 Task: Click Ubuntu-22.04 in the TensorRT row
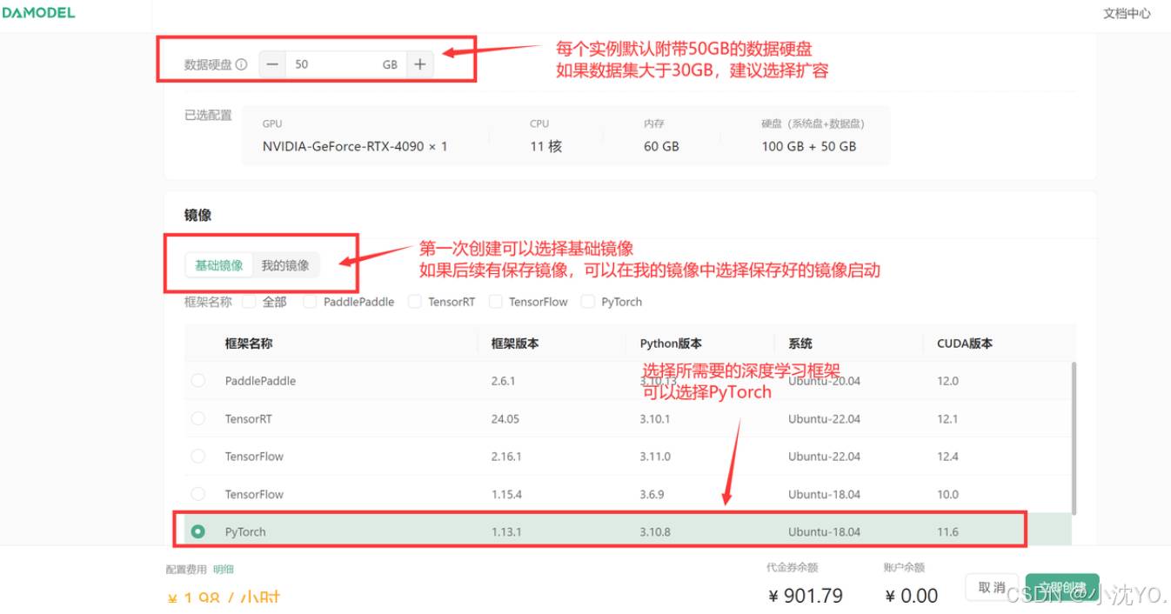coord(824,418)
